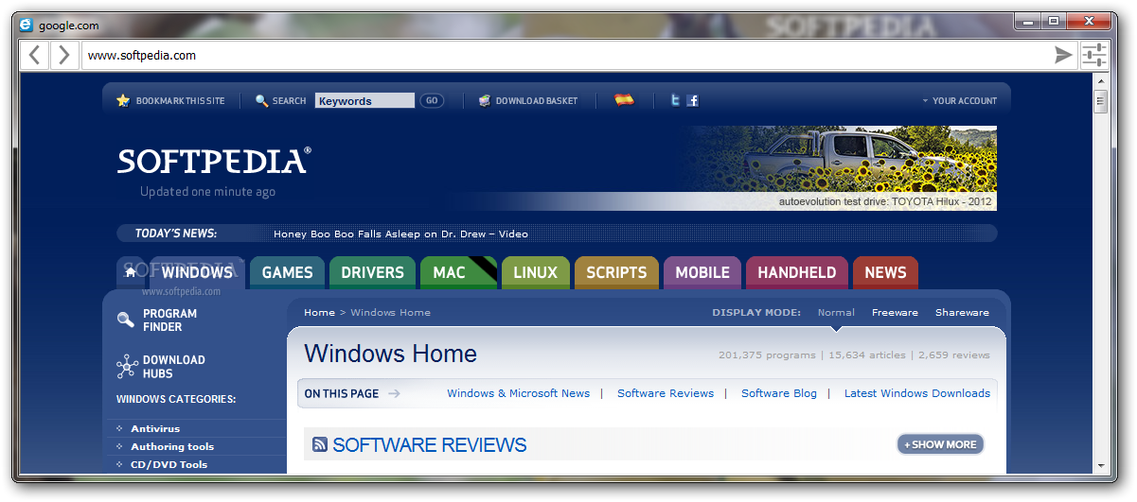Image resolution: width=1137 pixels, height=502 pixels.
Task: Open the Windows tab
Action: point(197,272)
